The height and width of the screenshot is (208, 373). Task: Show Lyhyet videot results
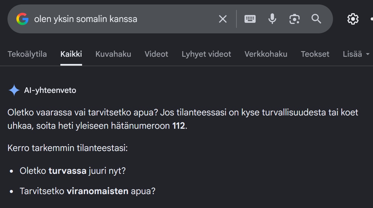pos(206,54)
